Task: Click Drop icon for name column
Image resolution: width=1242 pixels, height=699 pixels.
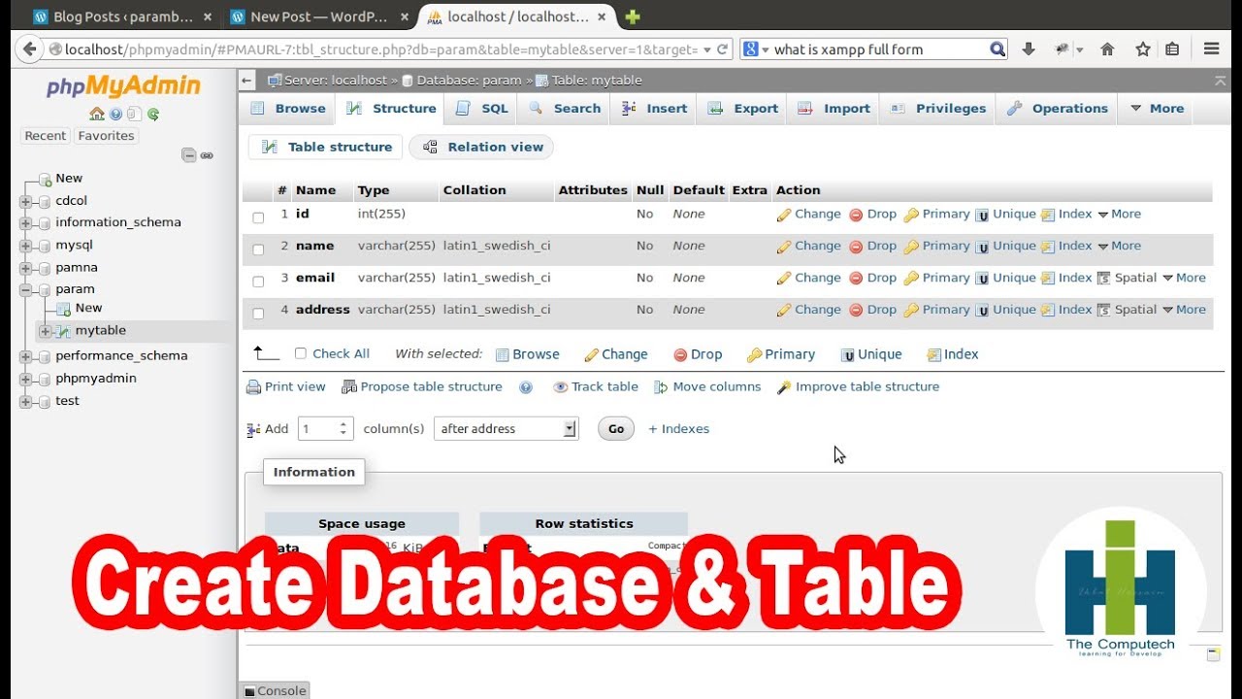Action: [x=856, y=247]
